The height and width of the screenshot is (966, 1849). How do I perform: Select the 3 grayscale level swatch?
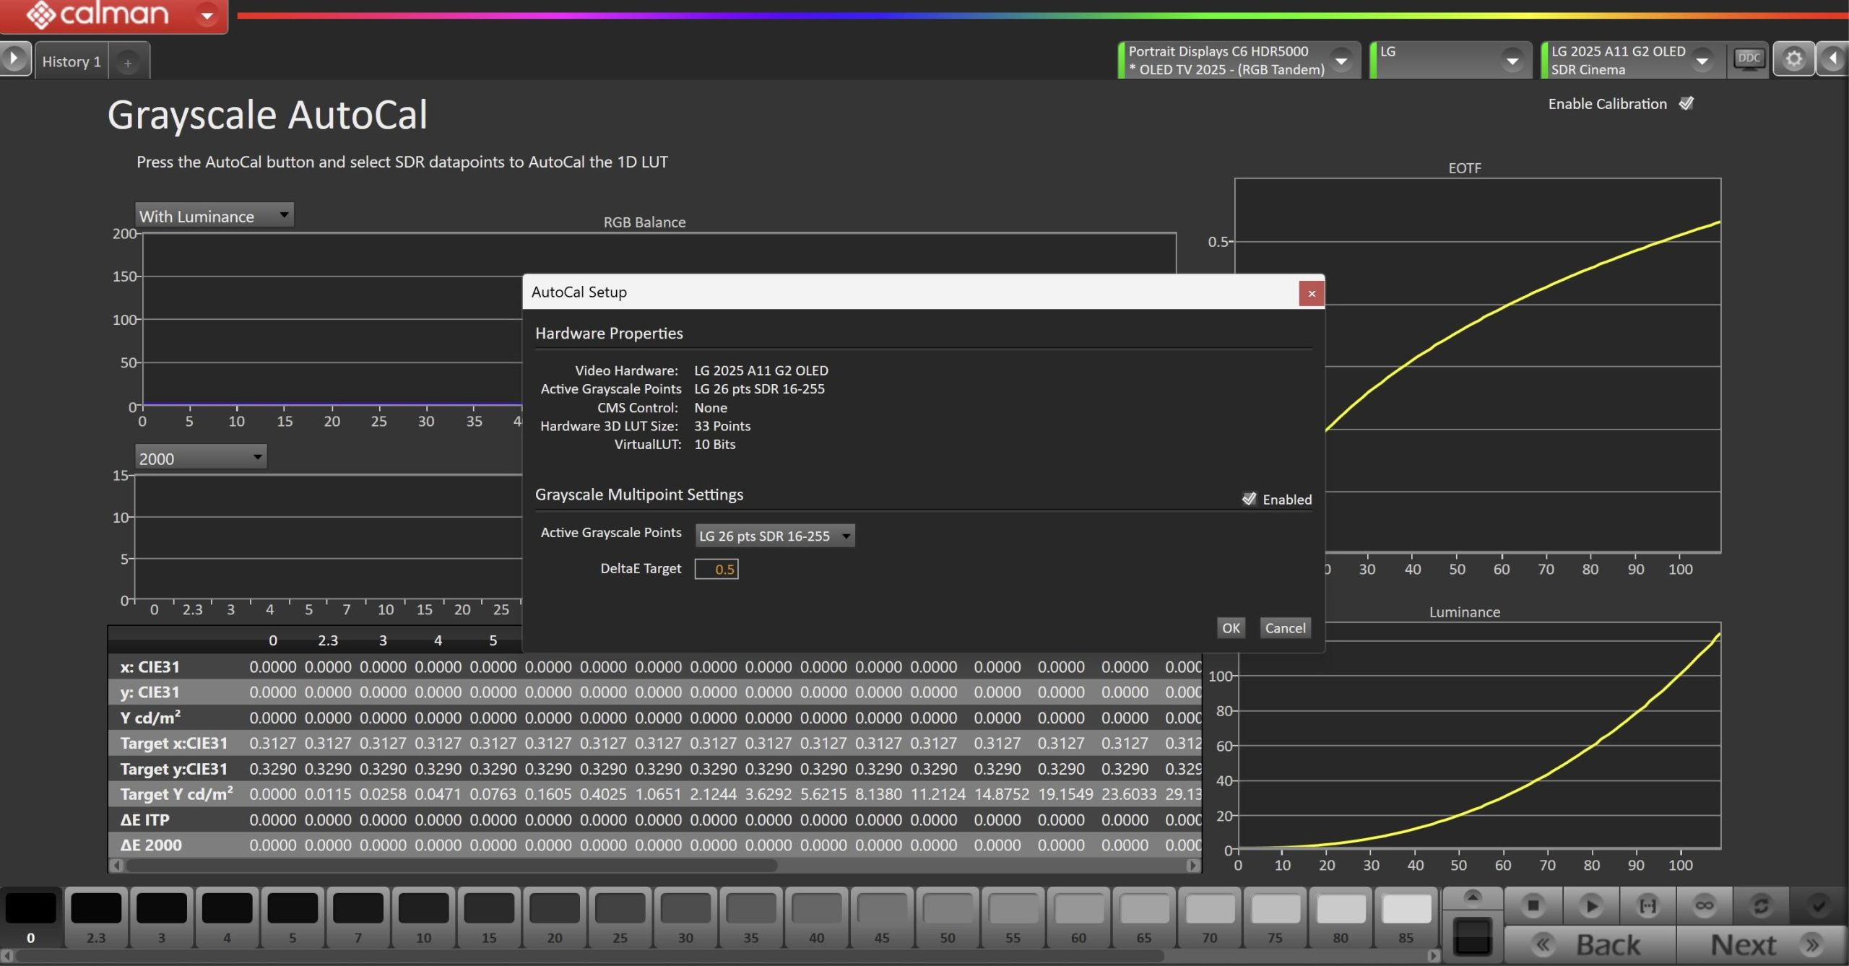162,917
